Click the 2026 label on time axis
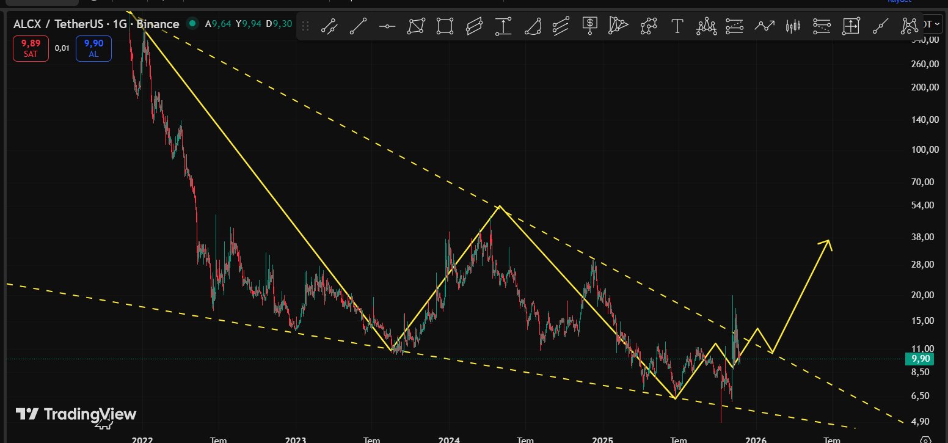This screenshot has height=443, width=948. tap(756, 439)
